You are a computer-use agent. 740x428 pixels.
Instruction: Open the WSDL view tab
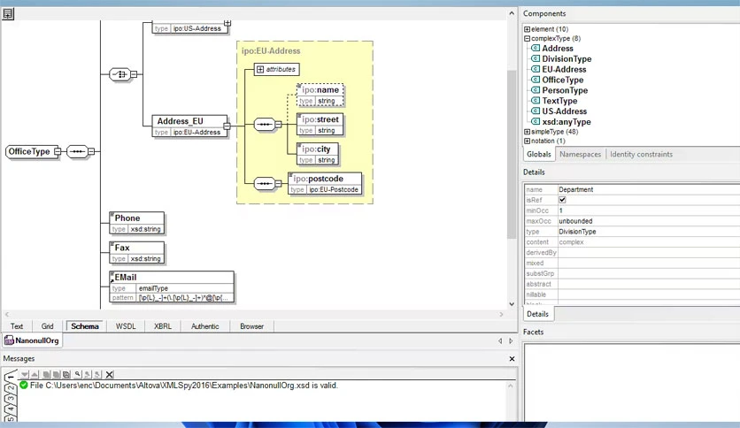tap(126, 326)
